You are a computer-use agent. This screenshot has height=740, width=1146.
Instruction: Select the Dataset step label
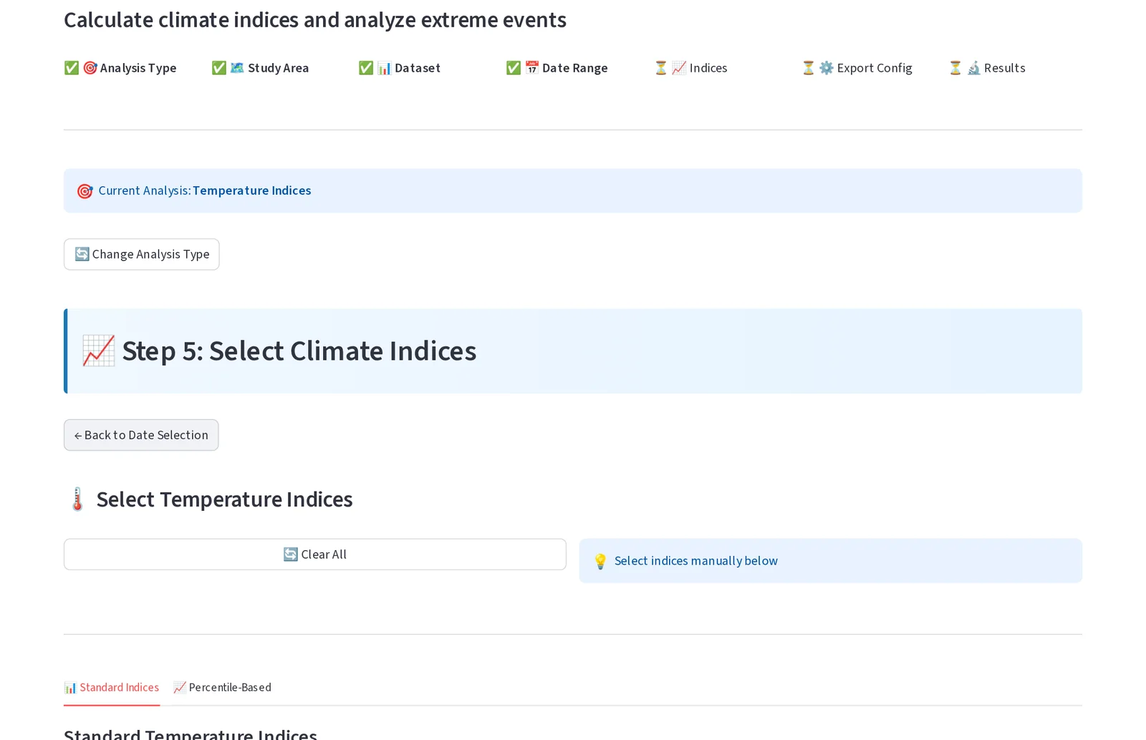click(x=418, y=68)
